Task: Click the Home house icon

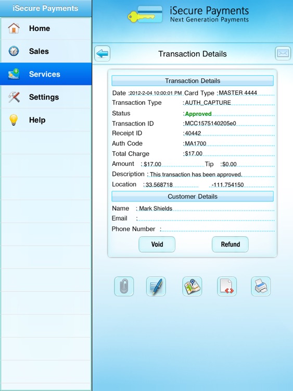Action: (x=14, y=28)
